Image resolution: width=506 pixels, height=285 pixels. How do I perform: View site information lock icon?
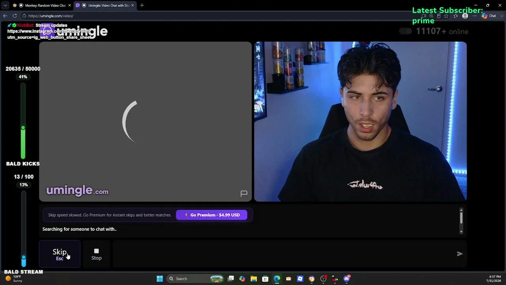coord(24,16)
